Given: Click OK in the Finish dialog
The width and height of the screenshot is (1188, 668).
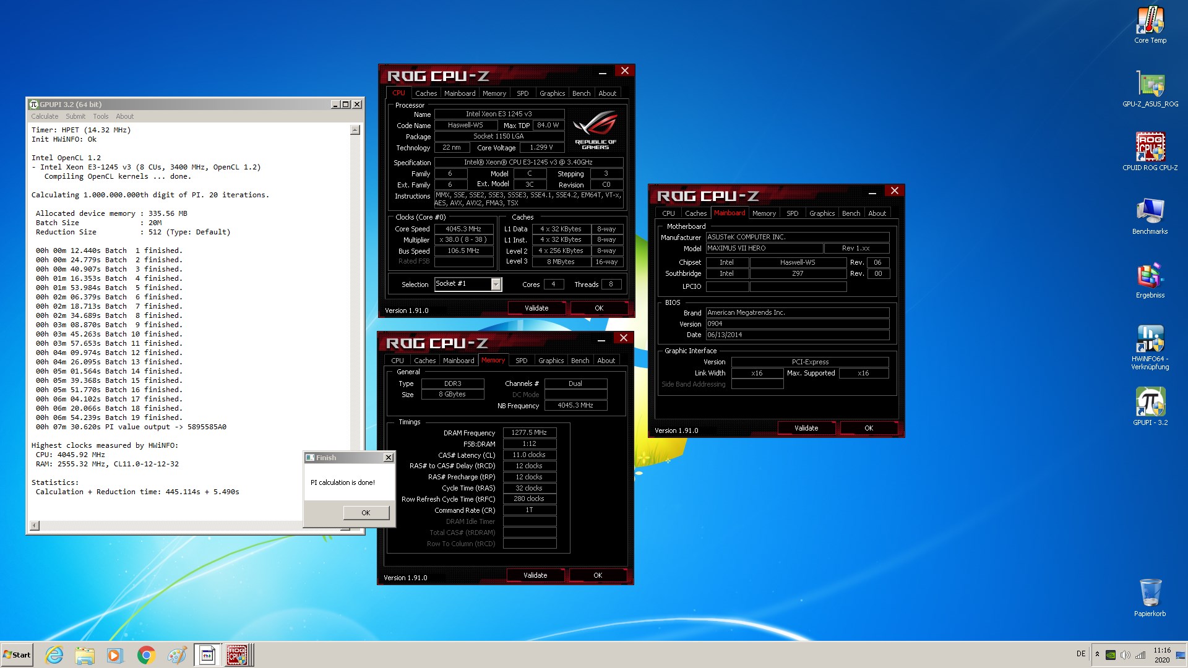Looking at the screenshot, I should (366, 513).
